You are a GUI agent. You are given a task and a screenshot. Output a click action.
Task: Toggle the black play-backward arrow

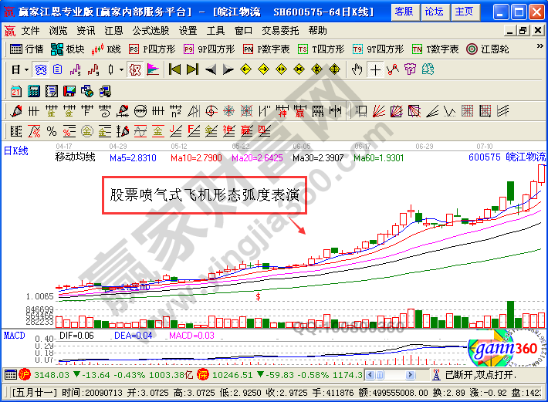pyautogui.click(x=209, y=69)
